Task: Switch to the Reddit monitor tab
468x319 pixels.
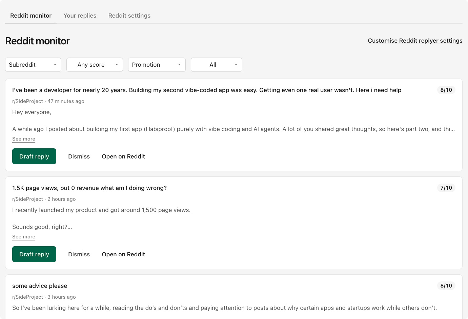Action: click(x=31, y=16)
